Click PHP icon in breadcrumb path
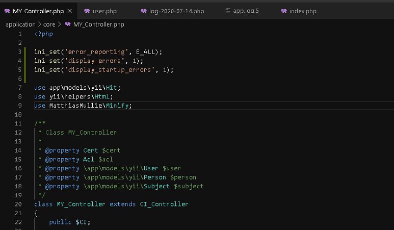Viewport: 394px width, 230px height. point(68,24)
